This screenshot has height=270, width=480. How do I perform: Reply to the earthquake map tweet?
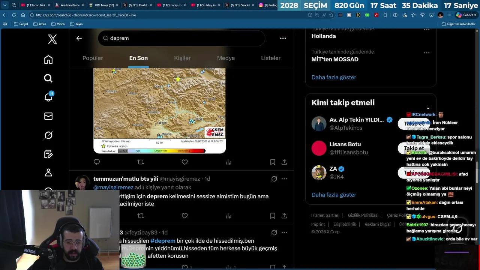coord(97,162)
